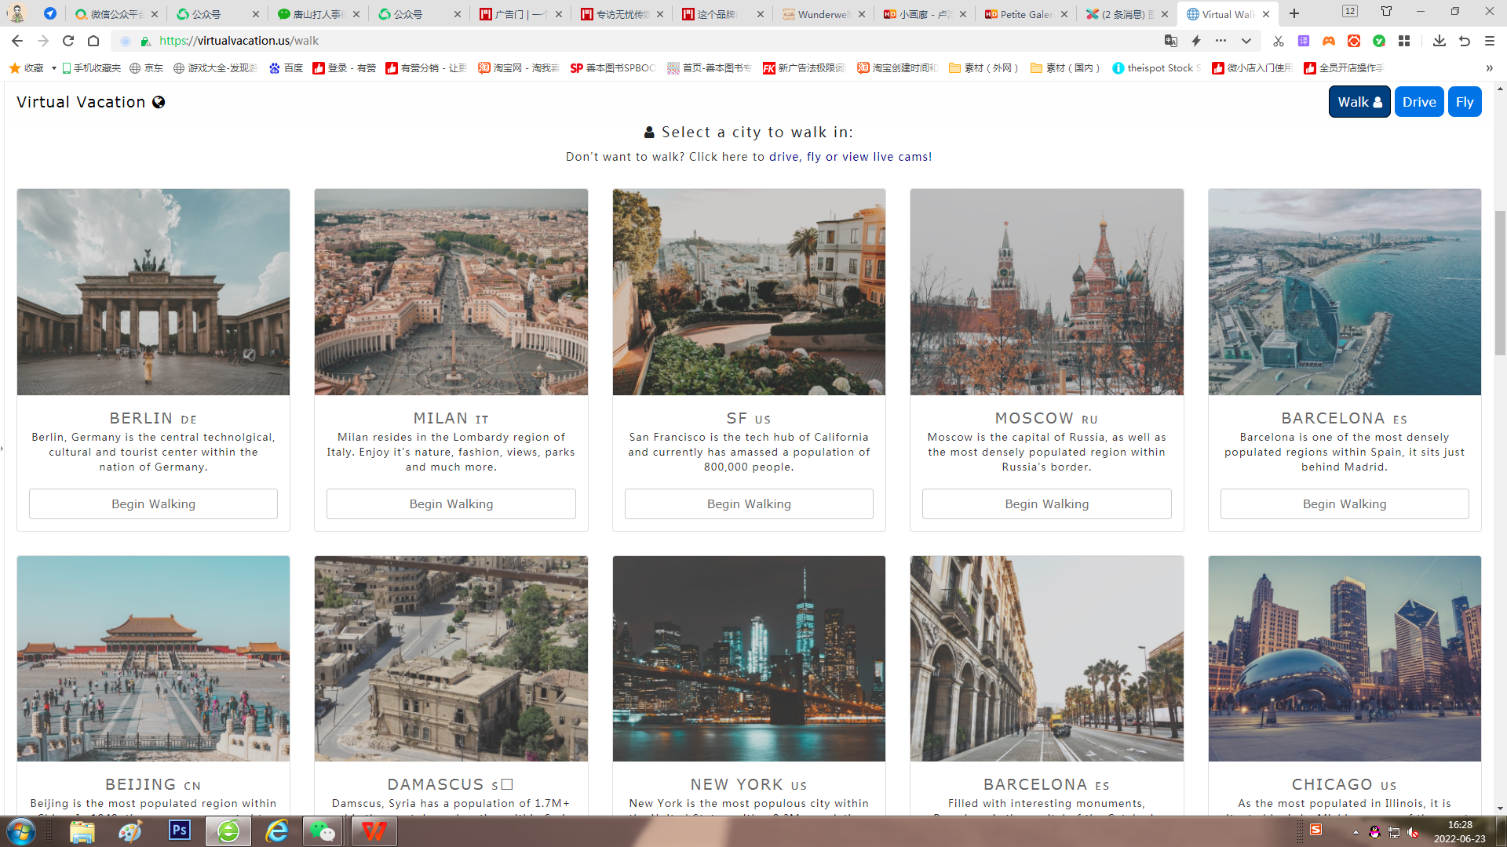Go to the browser home page
The height and width of the screenshot is (847, 1507).
point(93,41)
